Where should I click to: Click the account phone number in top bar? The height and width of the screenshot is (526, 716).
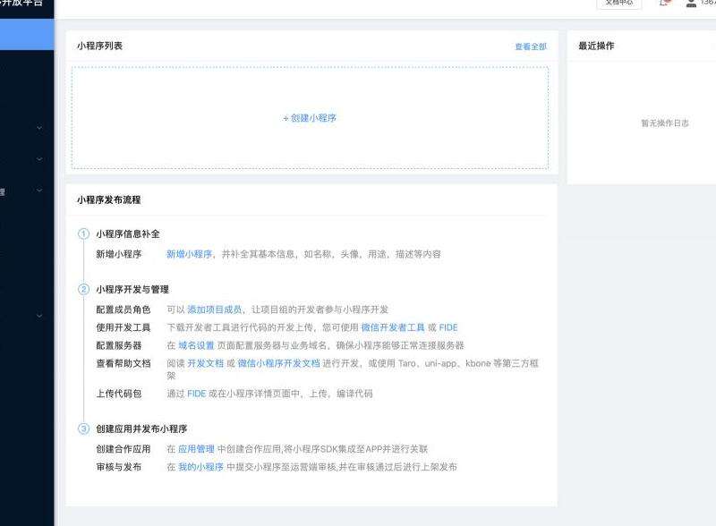coord(710,4)
